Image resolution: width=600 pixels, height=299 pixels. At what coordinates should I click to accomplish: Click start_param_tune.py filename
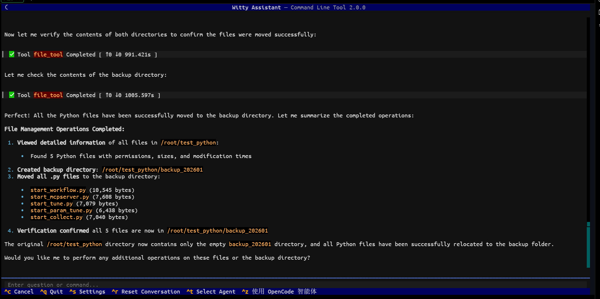(x=61, y=210)
